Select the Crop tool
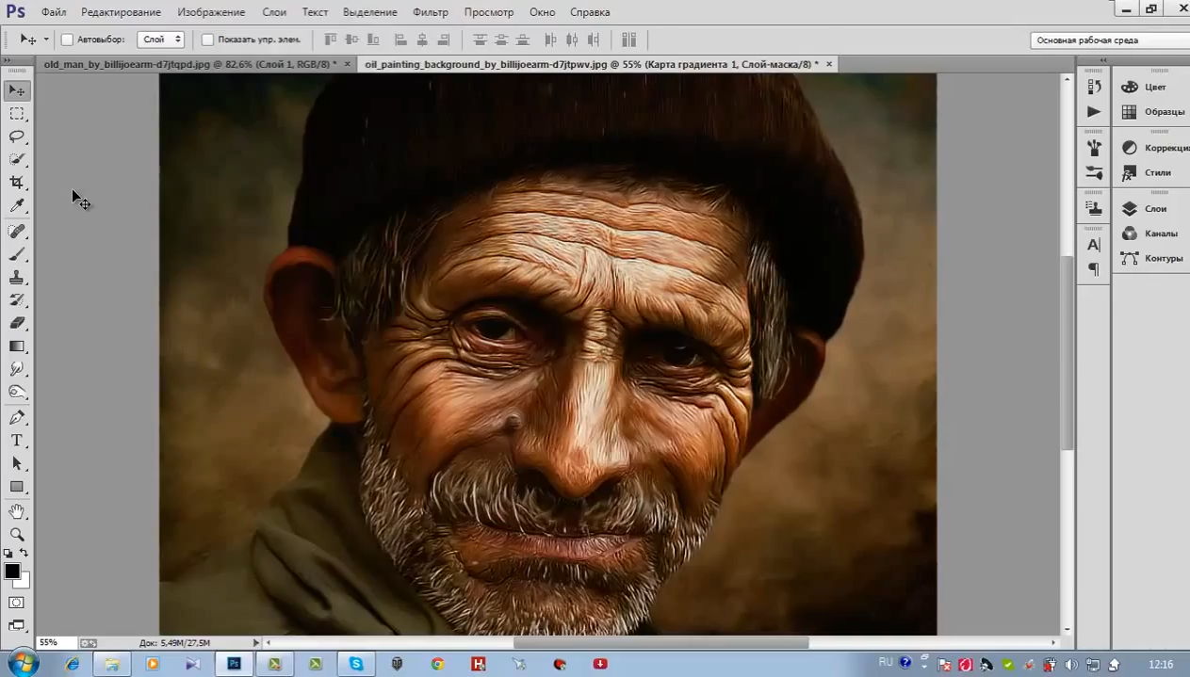The image size is (1190, 677). click(17, 183)
